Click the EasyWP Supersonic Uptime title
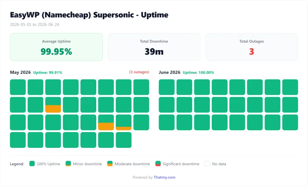 pos(89,15)
